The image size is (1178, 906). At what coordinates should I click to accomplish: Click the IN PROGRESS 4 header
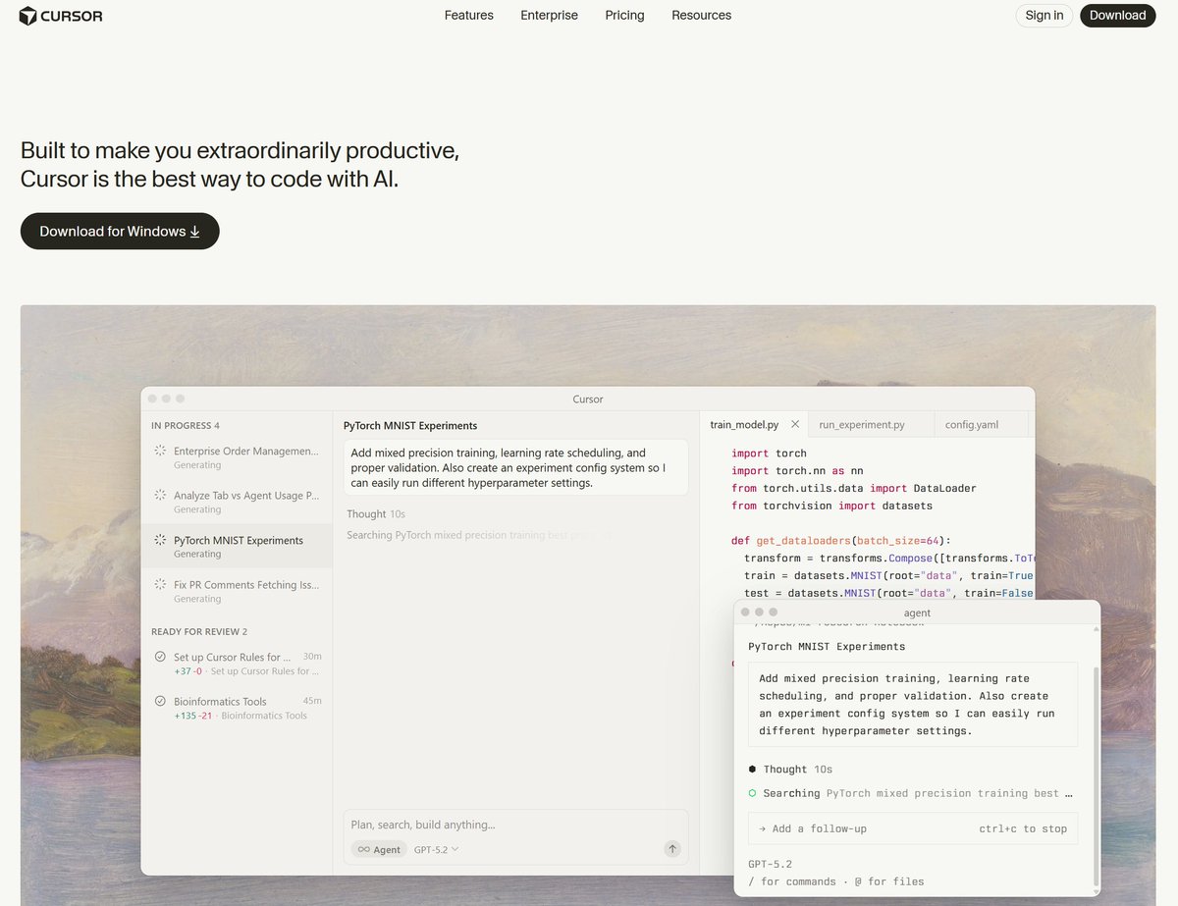click(x=186, y=426)
